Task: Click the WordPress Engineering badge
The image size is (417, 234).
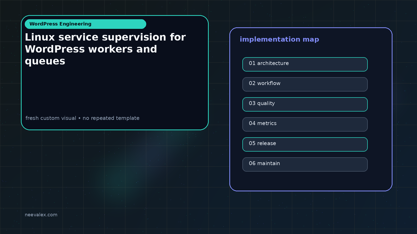Action: [x=85, y=24]
